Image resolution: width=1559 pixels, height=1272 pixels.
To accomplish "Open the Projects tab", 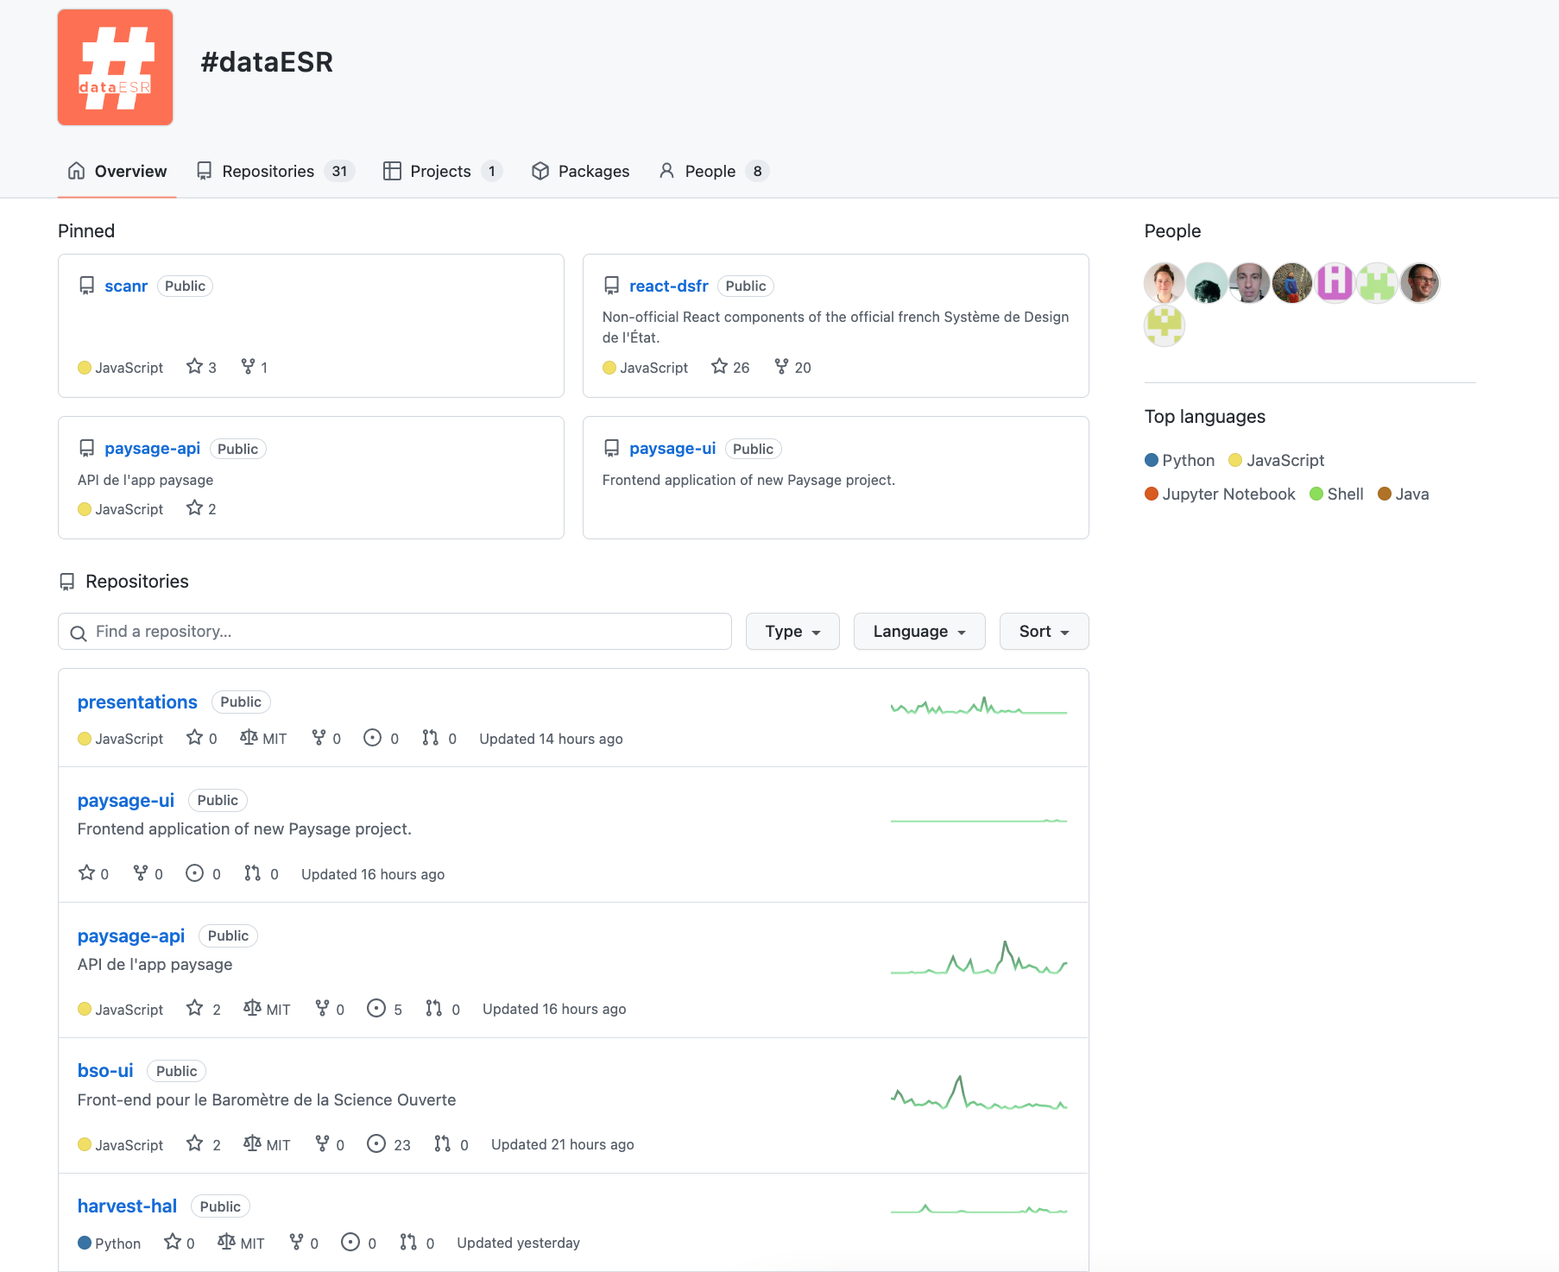I will click(442, 171).
